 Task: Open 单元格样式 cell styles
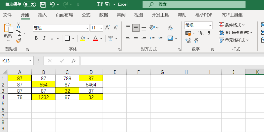point(234,40)
